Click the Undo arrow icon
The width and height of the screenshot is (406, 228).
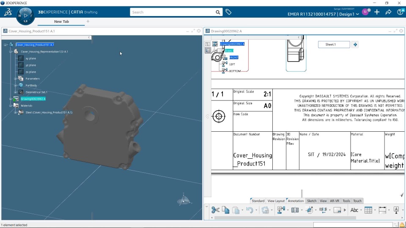[x=250, y=210]
